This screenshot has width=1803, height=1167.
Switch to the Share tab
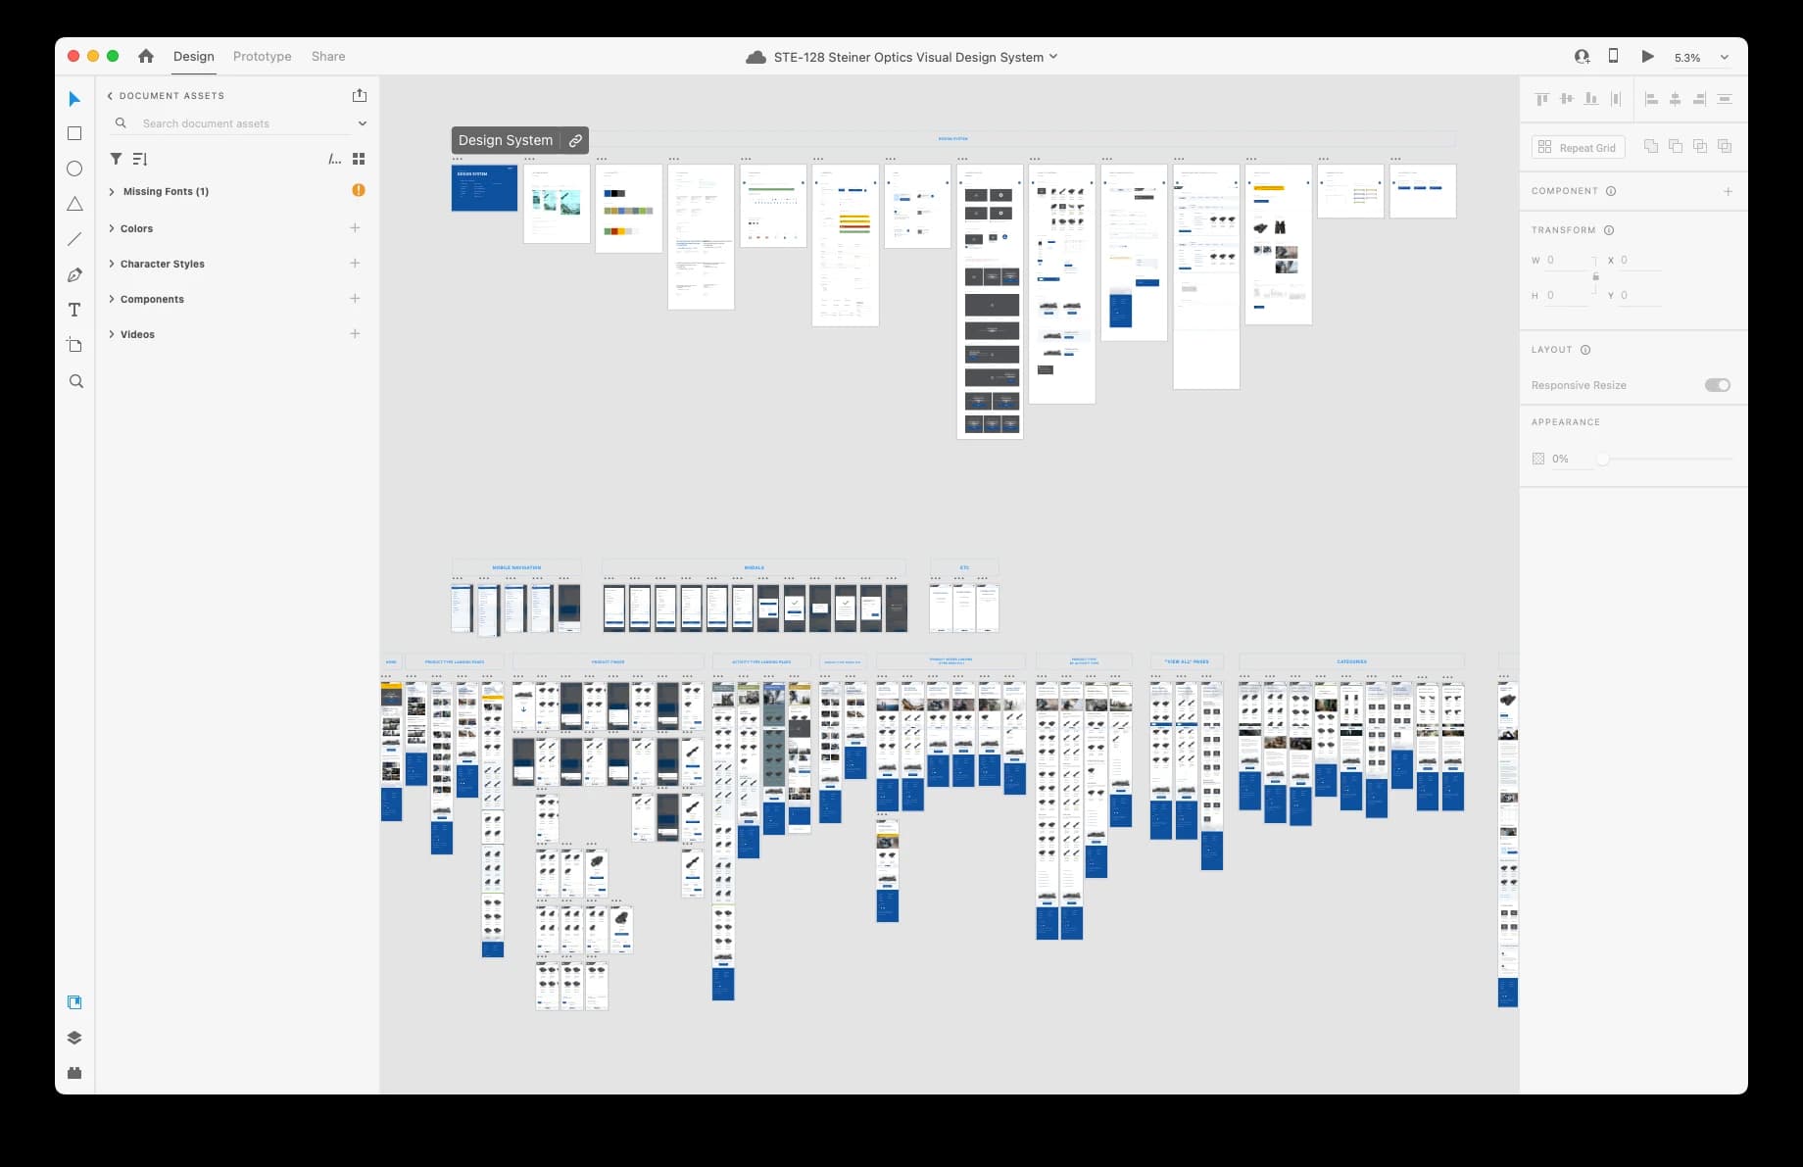(328, 57)
